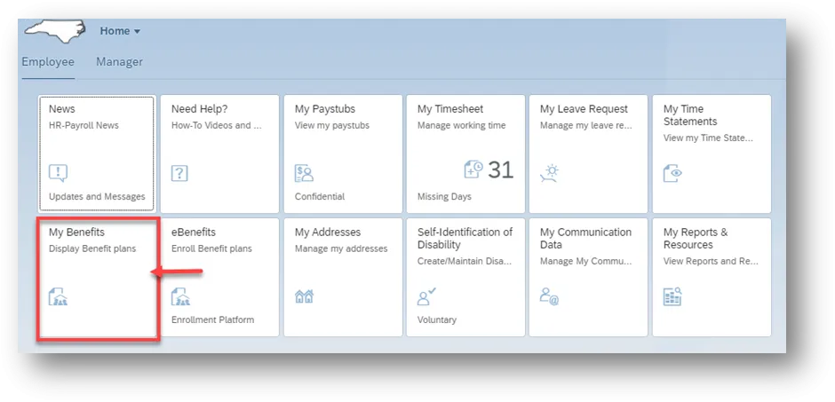Expand the Home dropdown menu
Screen dimensions: 835x402
[x=120, y=31]
